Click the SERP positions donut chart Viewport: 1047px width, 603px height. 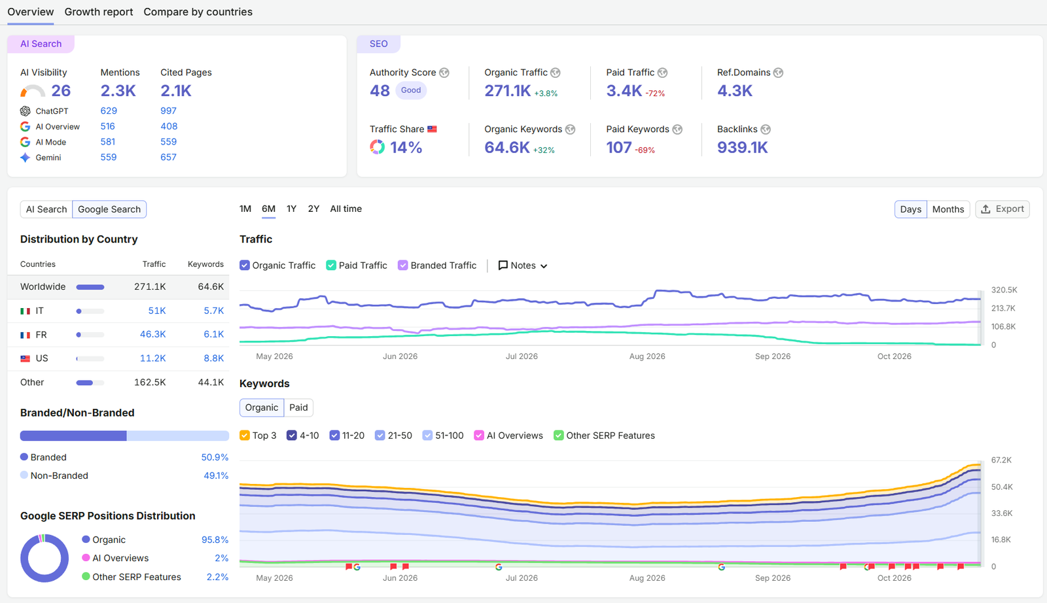(x=44, y=559)
